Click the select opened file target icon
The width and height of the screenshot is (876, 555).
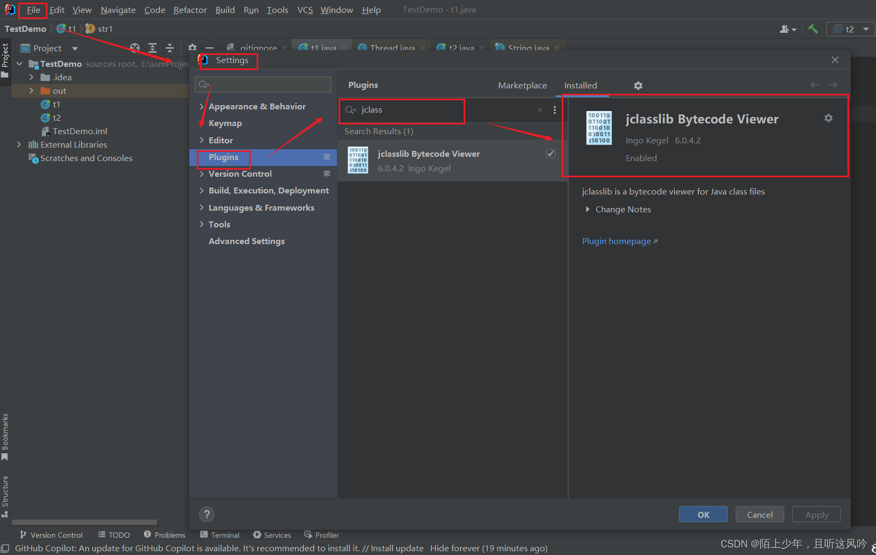[135, 48]
